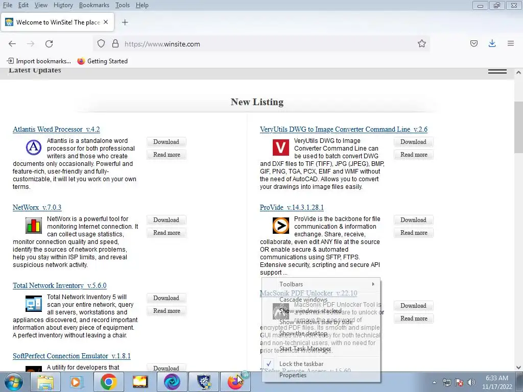Screen dimensions: 523x392
Task: Open taskbar Properties from context menu
Action: click(x=321, y=375)
